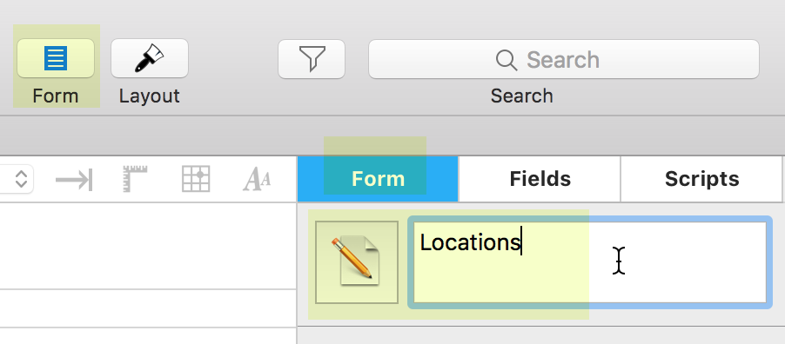Select the narrow empty row in left pane
Viewport: 785px width, 344px height.
(148, 308)
